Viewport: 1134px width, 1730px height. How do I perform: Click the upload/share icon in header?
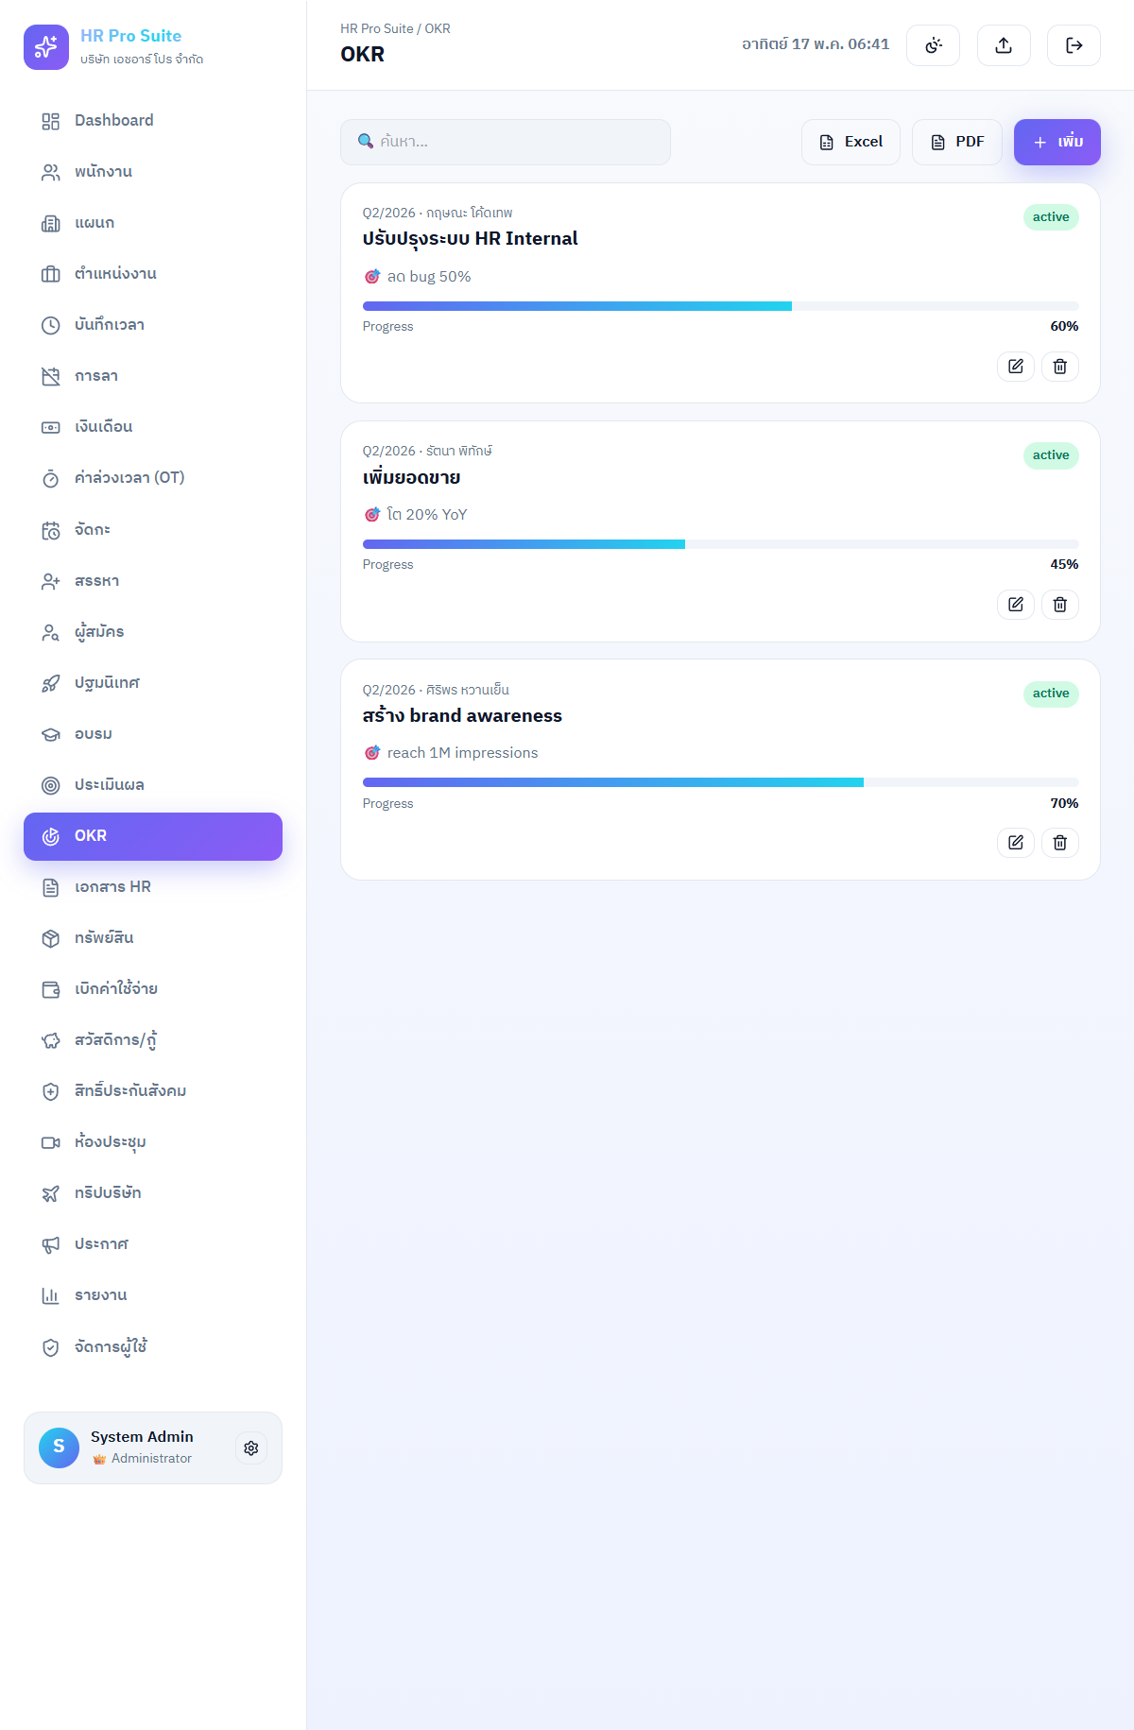(x=1004, y=45)
